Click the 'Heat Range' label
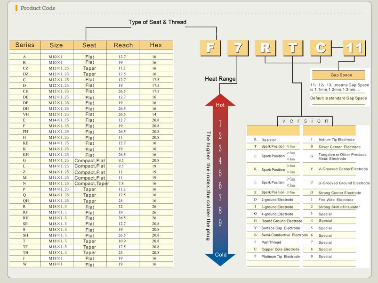Viewport: 378px width, 283px height. click(220, 79)
